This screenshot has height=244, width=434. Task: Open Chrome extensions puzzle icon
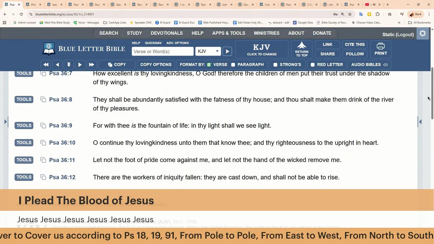tap(377, 14)
